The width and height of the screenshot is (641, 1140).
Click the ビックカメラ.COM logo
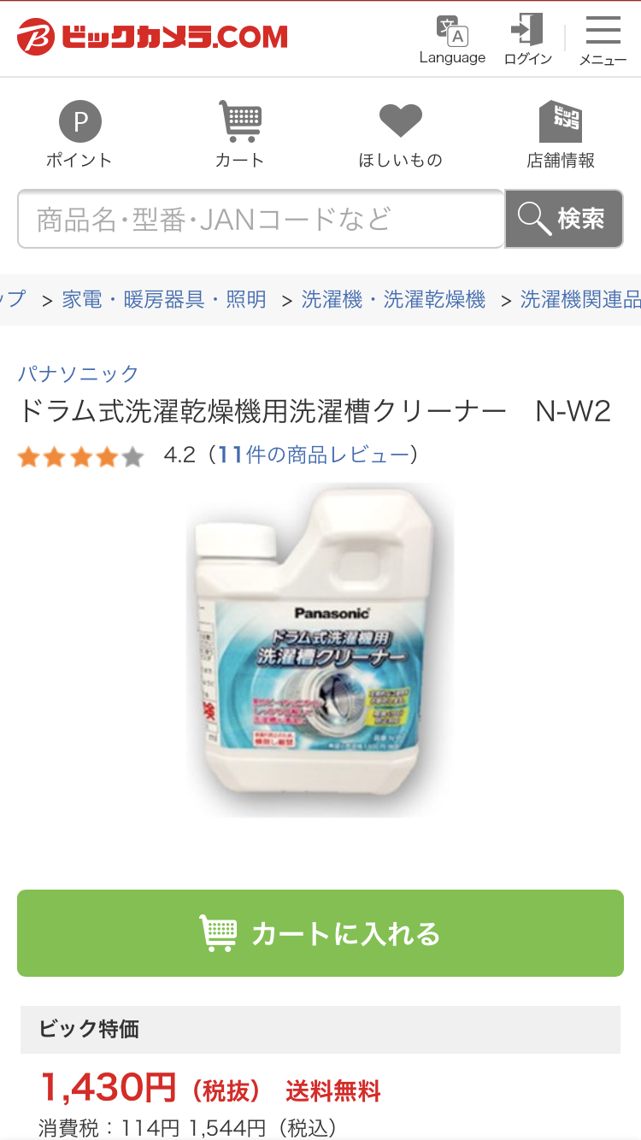[152, 38]
